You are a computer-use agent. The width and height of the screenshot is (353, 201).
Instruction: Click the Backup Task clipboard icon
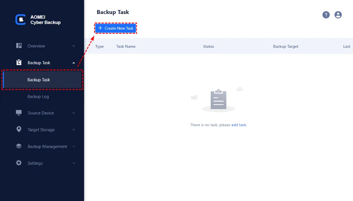[19, 63]
